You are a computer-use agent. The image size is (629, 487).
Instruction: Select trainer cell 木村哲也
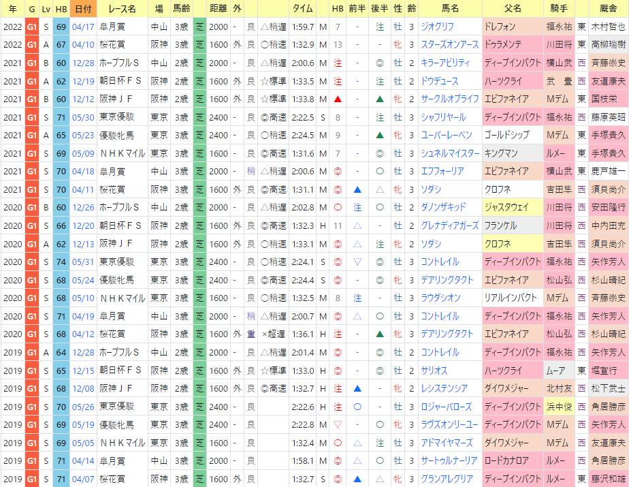608,27
